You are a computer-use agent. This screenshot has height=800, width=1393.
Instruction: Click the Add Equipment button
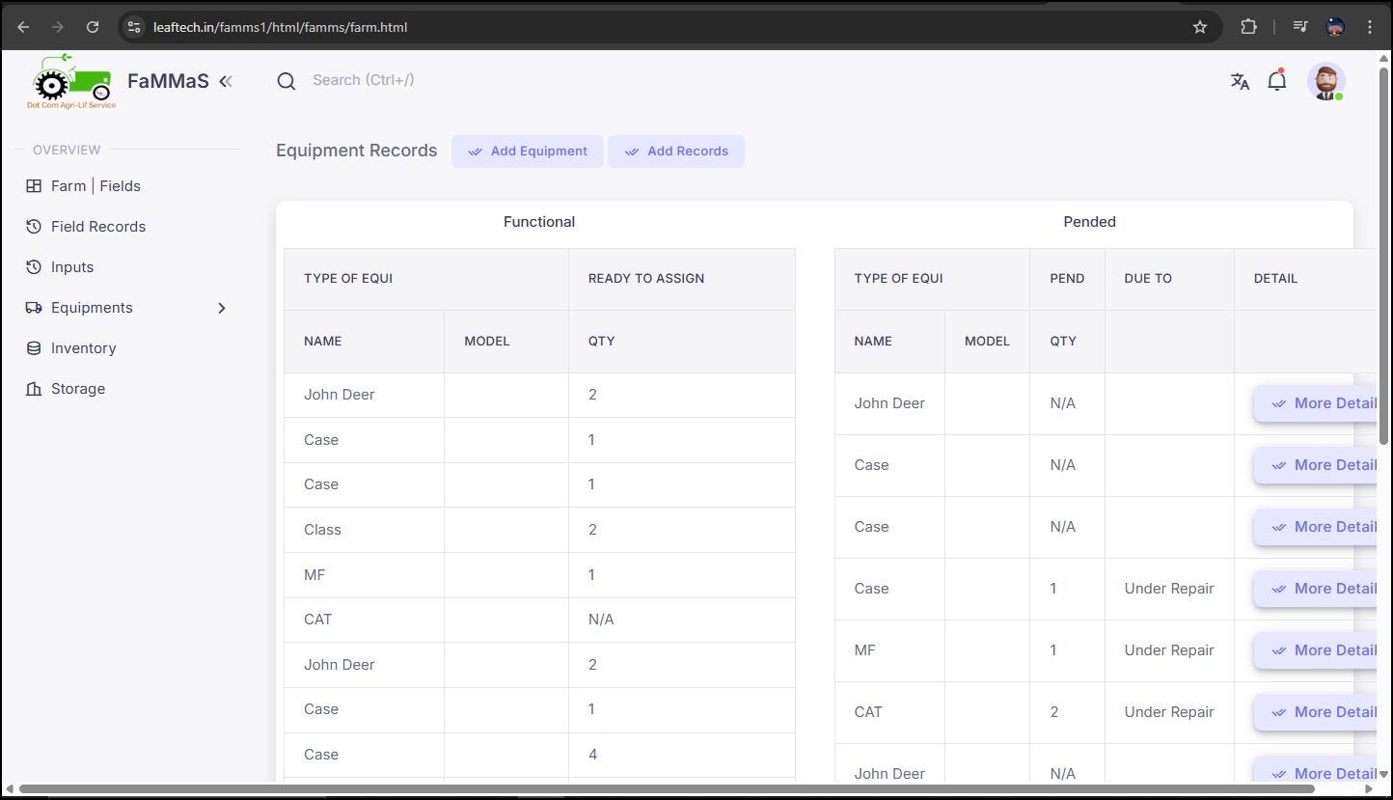[x=528, y=152]
